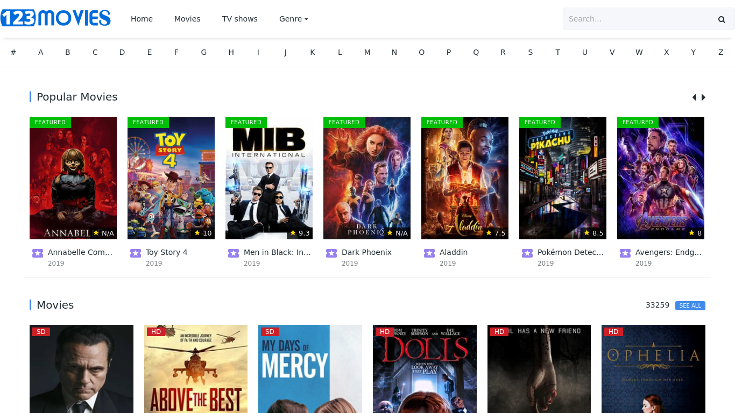The height and width of the screenshot is (413, 735).
Task: Go to the Home page
Action: click(142, 19)
